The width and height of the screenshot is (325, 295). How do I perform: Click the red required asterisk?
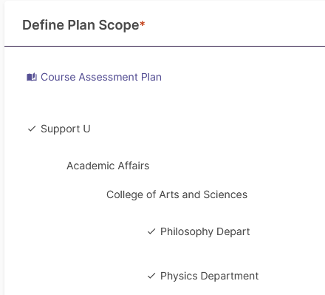[x=143, y=24]
